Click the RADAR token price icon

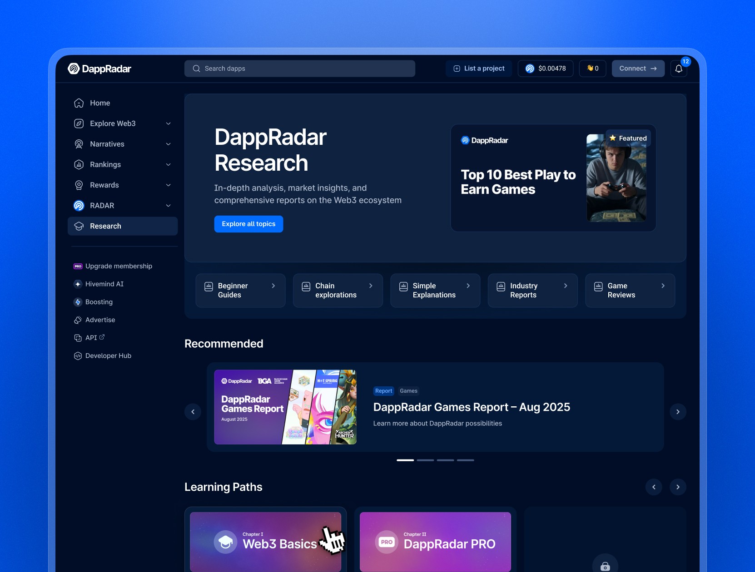click(530, 69)
